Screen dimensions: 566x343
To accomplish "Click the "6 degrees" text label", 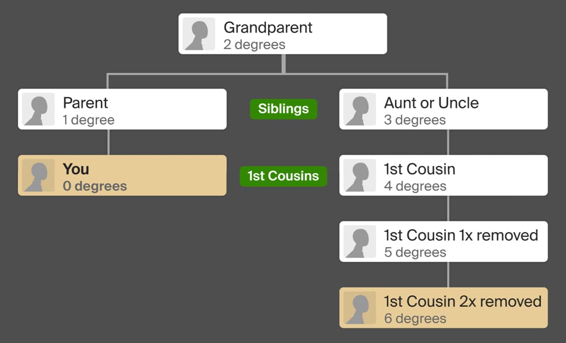I will pyautogui.click(x=415, y=318).
